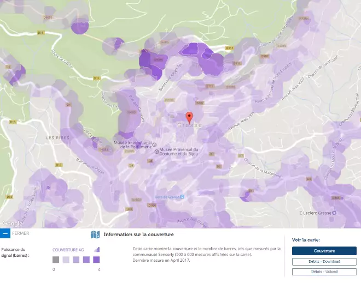This screenshot has width=361, height=283.
Task: Click the Information sur la couverture heading
Action: (x=138, y=234)
